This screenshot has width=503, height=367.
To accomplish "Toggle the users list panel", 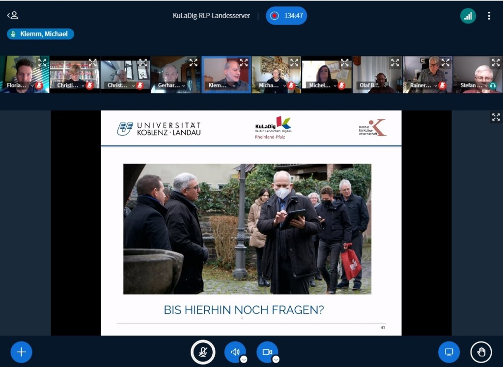I will 12,15.
